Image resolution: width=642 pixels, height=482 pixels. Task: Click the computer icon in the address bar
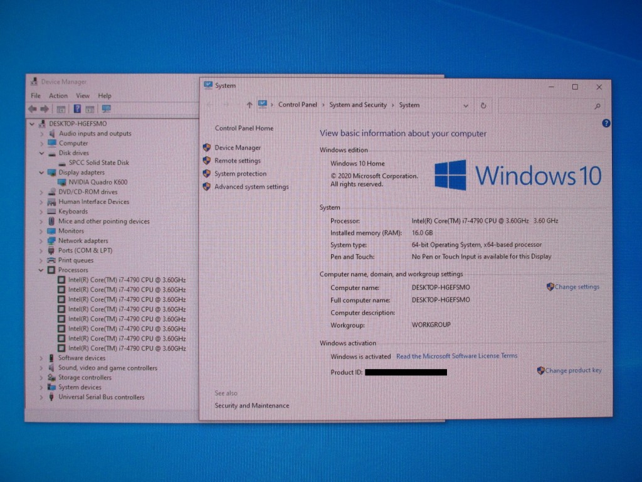263,104
